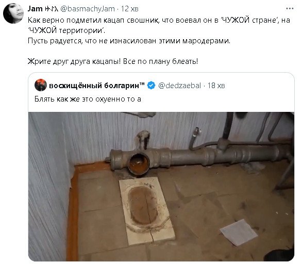Open the quoted tweet's attached photo

click(x=161, y=187)
